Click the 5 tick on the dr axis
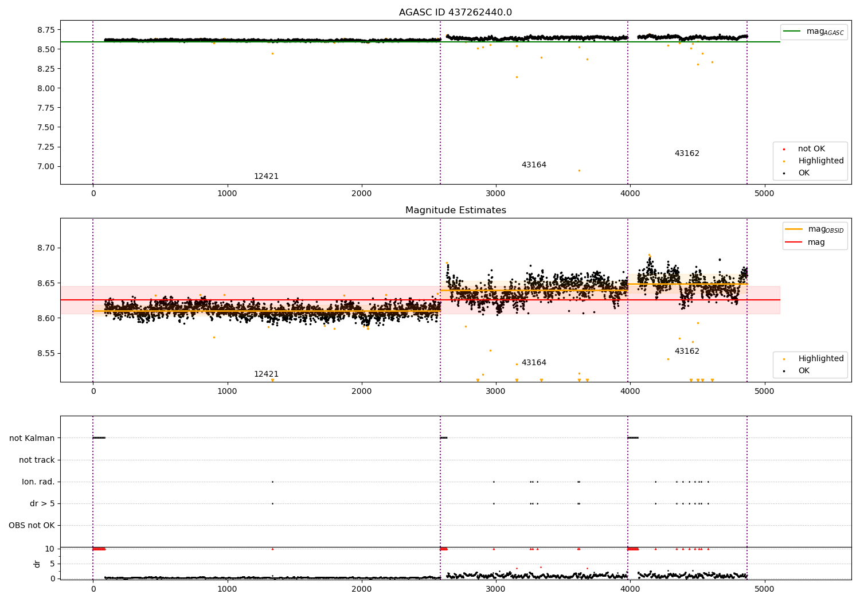860x602 pixels. coord(53,564)
